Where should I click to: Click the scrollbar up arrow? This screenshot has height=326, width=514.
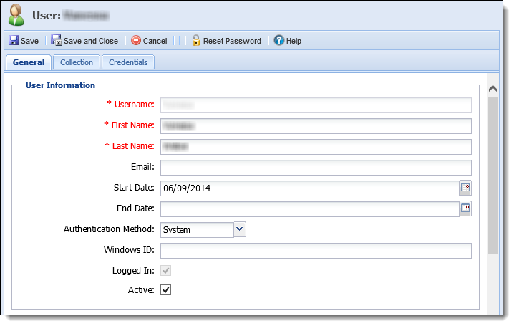(493, 89)
